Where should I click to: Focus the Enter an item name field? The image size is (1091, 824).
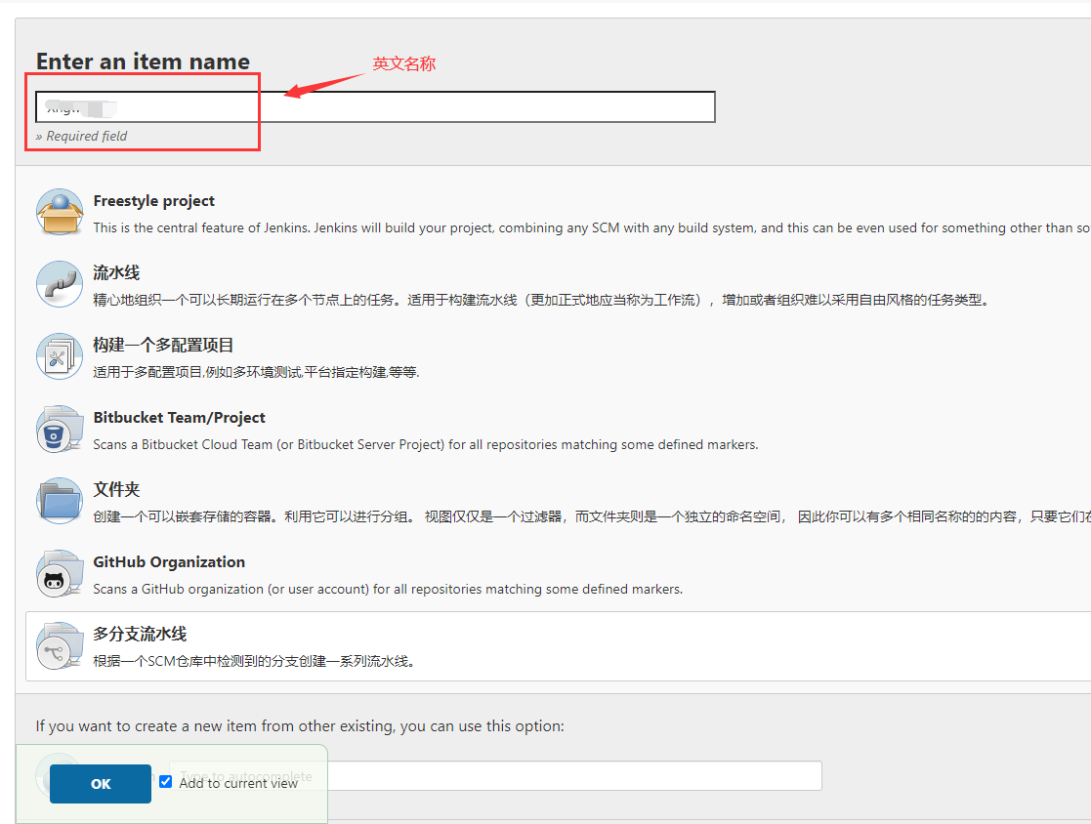[x=376, y=107]
